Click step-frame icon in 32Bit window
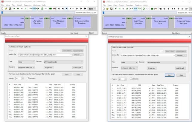Image resolution: width=192 pixels, height=122 pixels. (127, 9)
